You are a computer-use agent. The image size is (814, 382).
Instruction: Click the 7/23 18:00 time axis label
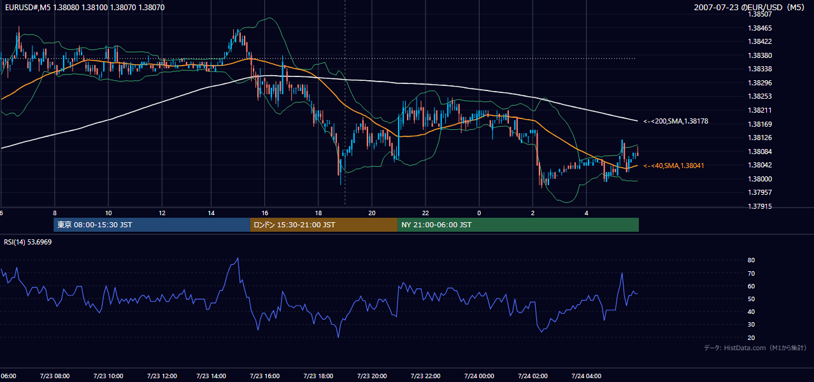point(318,376)
